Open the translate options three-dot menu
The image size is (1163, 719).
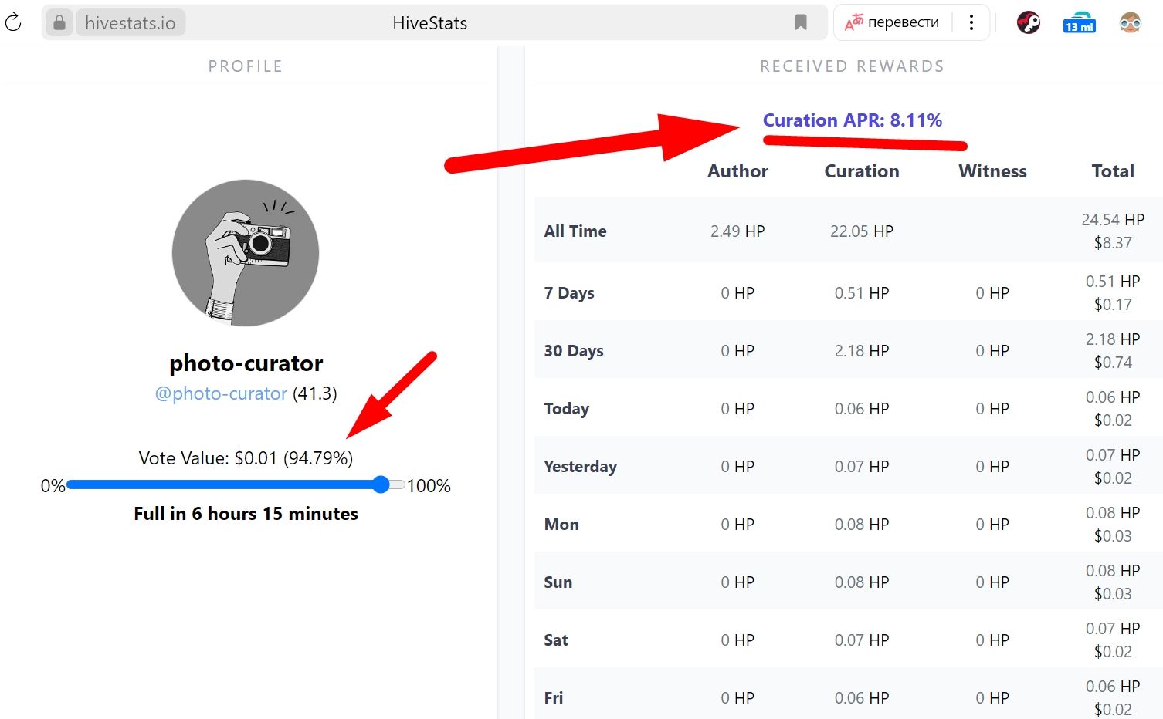click(x=971, y=22)
